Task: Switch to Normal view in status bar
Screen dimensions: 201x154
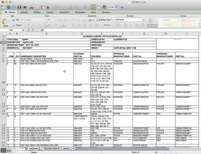Action: [4, 150]
